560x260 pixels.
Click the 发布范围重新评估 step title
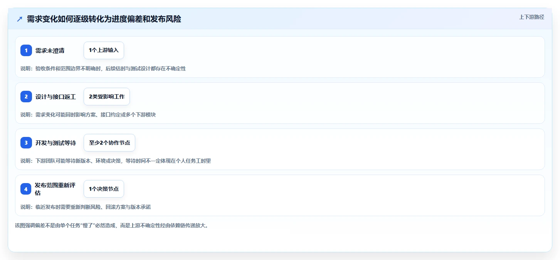point(56,189)
